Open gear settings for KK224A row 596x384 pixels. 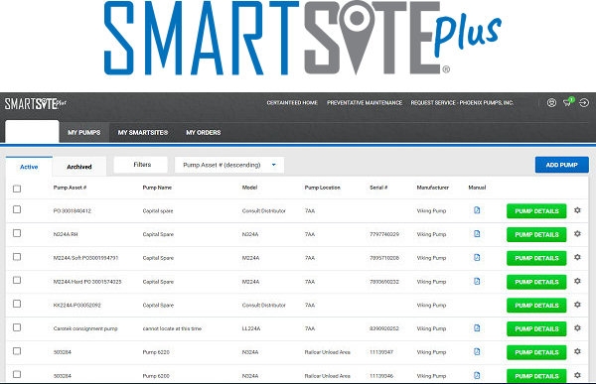click(577, 305)
